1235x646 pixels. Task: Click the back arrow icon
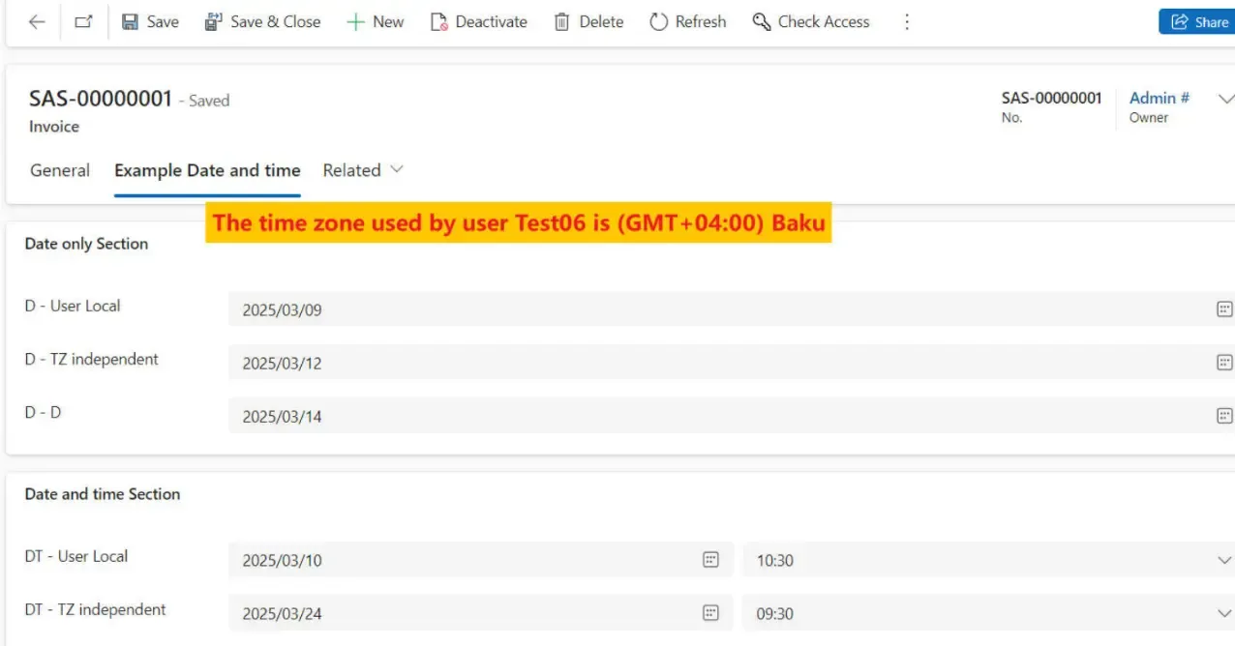point(37,21)
